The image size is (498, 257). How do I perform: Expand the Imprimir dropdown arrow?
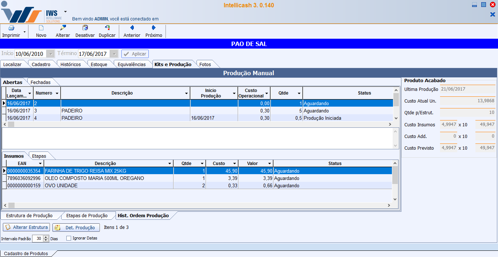[x=24, y=32]
